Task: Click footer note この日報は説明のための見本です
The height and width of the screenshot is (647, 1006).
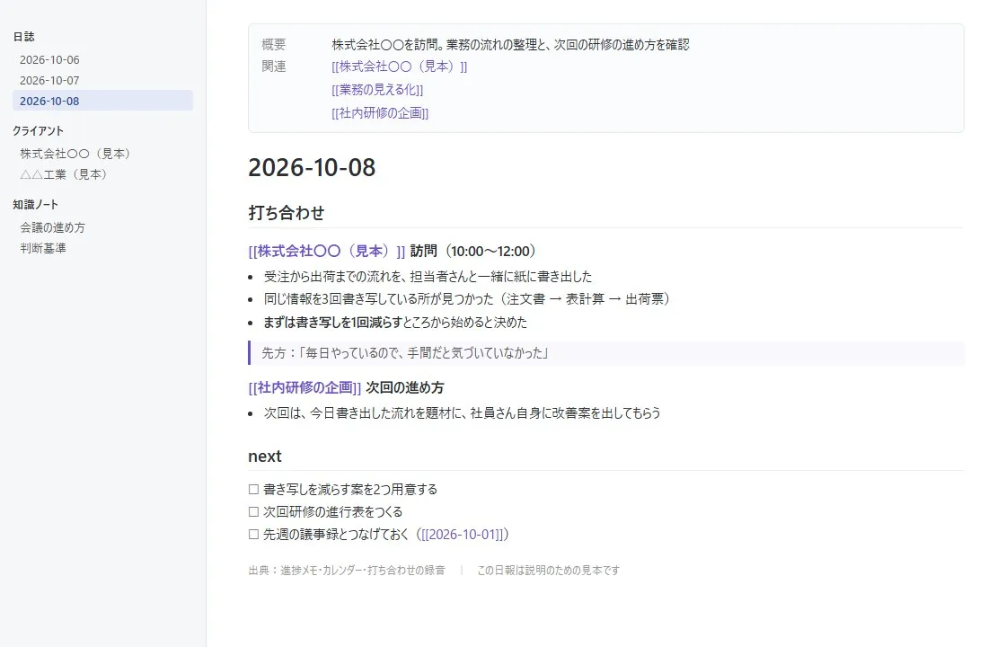Action: (549, 570)
